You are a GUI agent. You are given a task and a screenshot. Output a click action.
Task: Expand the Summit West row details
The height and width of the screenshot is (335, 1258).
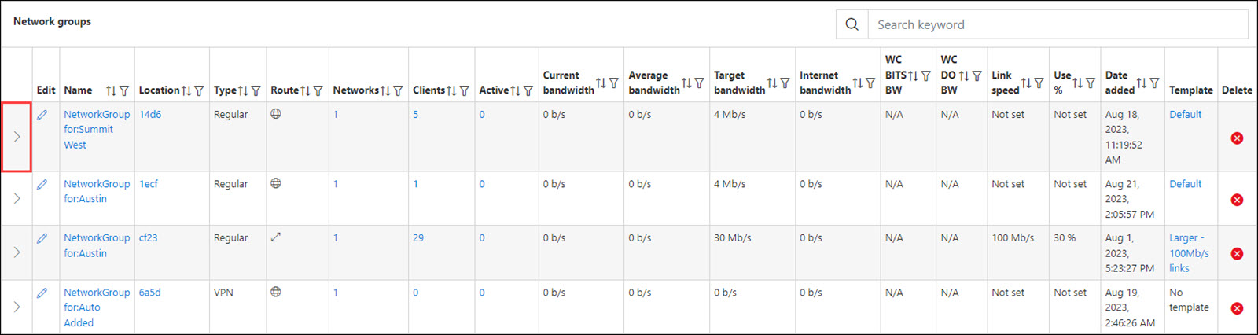coord(17,137)
